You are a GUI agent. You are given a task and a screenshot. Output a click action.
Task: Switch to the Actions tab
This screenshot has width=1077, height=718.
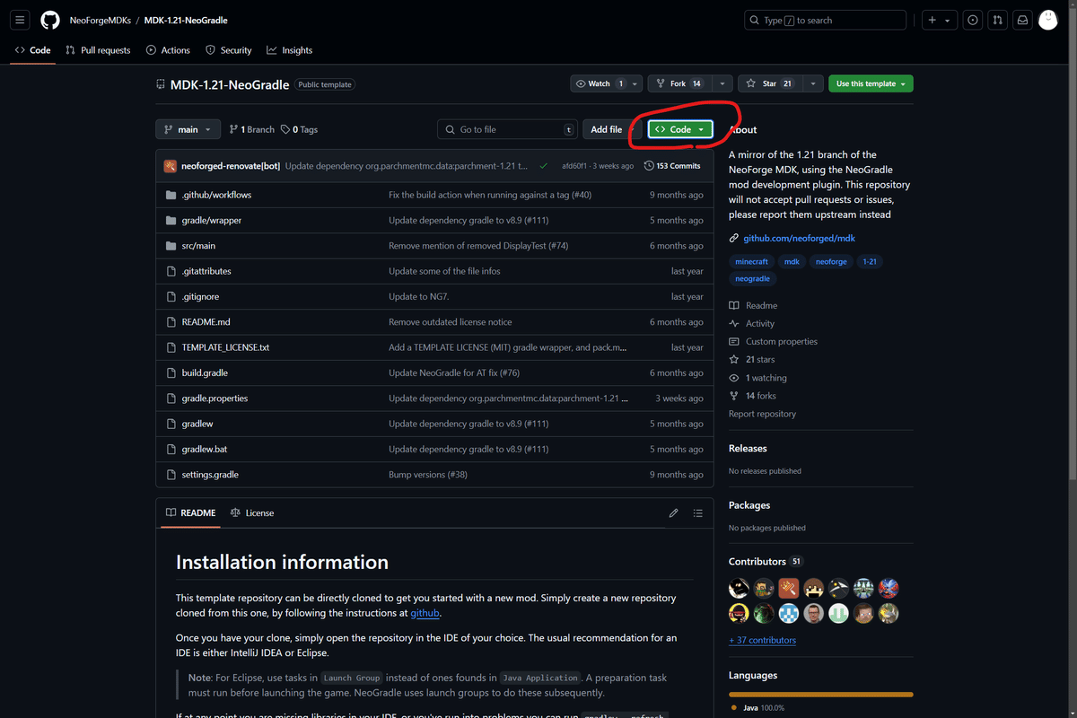pyautogui.click(x=169, y=50)
